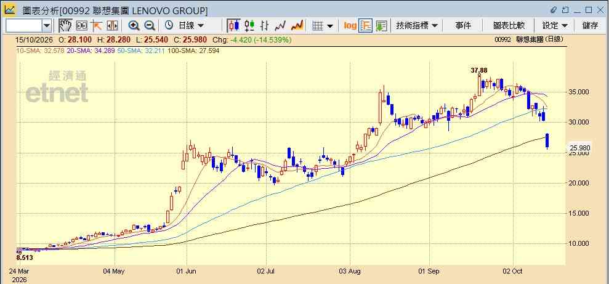
Task: Switch to line chart style
Action: point(280,26)
